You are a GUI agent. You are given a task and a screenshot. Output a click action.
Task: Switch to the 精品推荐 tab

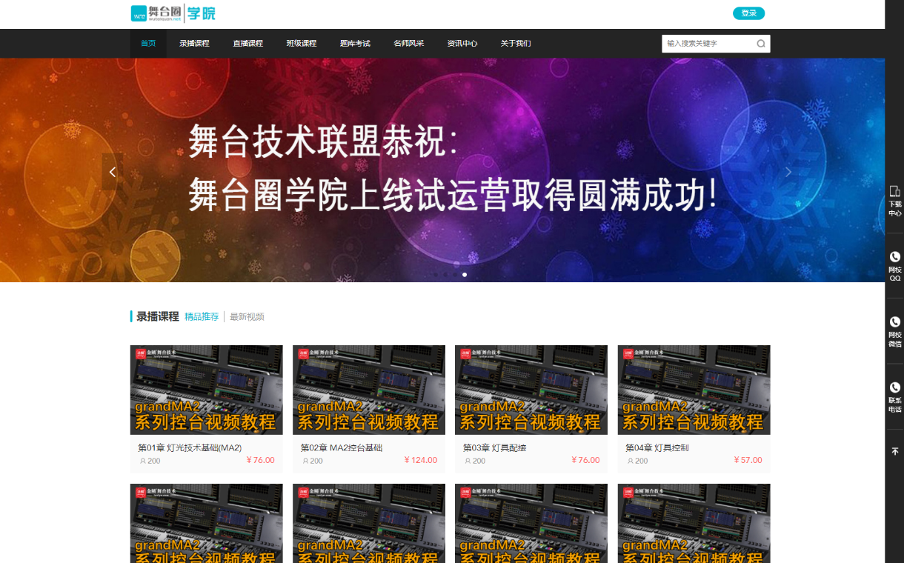(202, 317)
